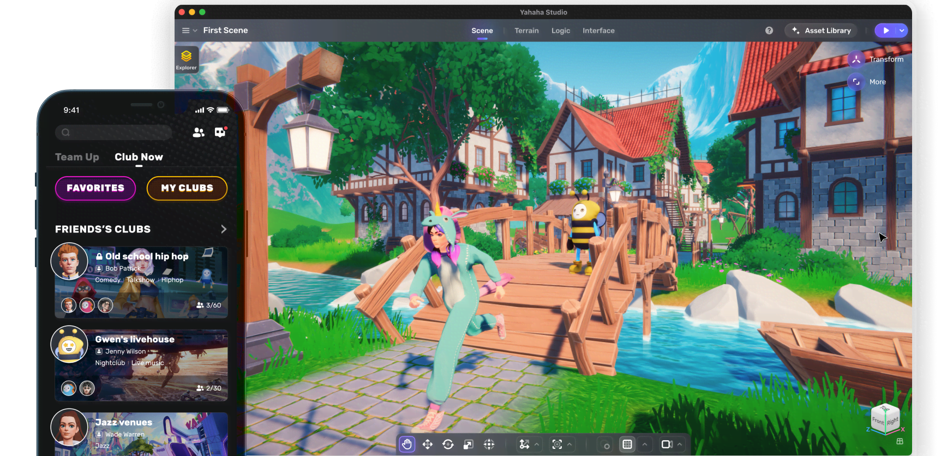This screenshot has height=456, width=947.
Task: Click the Hiphop tag
Action: pos(172,280)
